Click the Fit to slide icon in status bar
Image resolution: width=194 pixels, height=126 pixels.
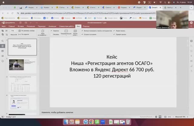pos(165,117)
